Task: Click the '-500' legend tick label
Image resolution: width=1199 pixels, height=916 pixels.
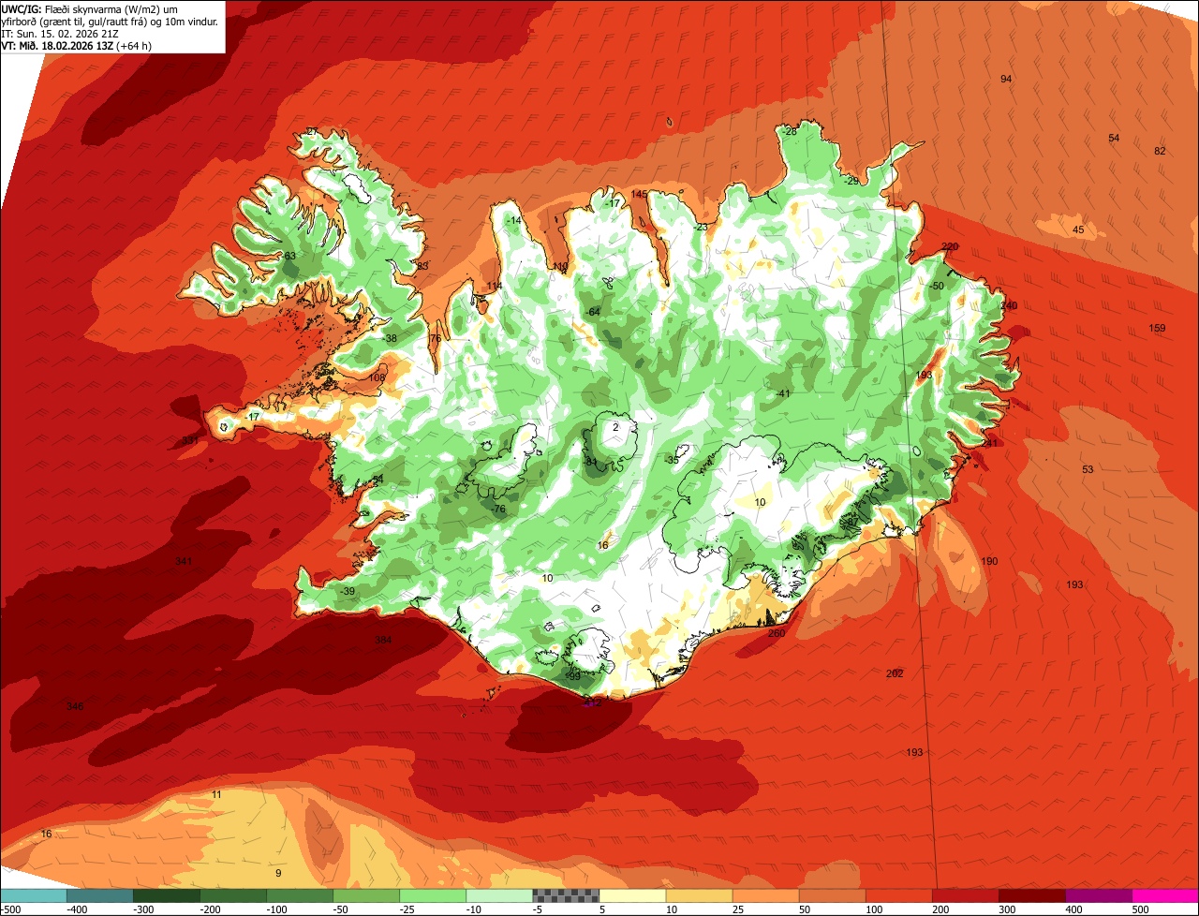Action: tap(10, 909)
